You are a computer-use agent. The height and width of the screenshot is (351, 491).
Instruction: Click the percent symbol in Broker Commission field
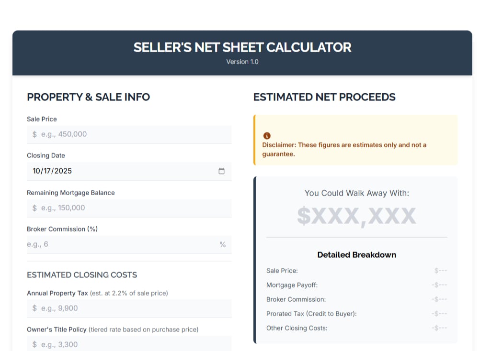222,244
